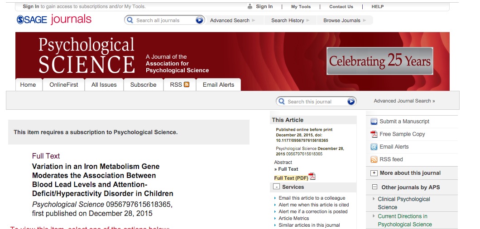Click the RSS orange feed icon in tab bar
Image resolution: width=480 pixels, height=229 pixels.
click(187, 84)
